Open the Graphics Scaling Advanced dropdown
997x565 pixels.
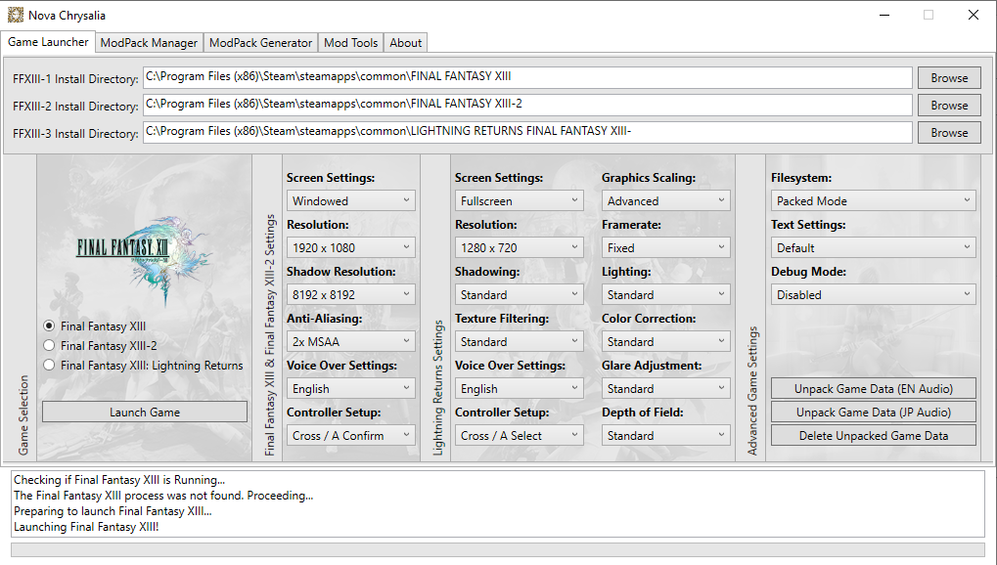(x=665, y=200)
